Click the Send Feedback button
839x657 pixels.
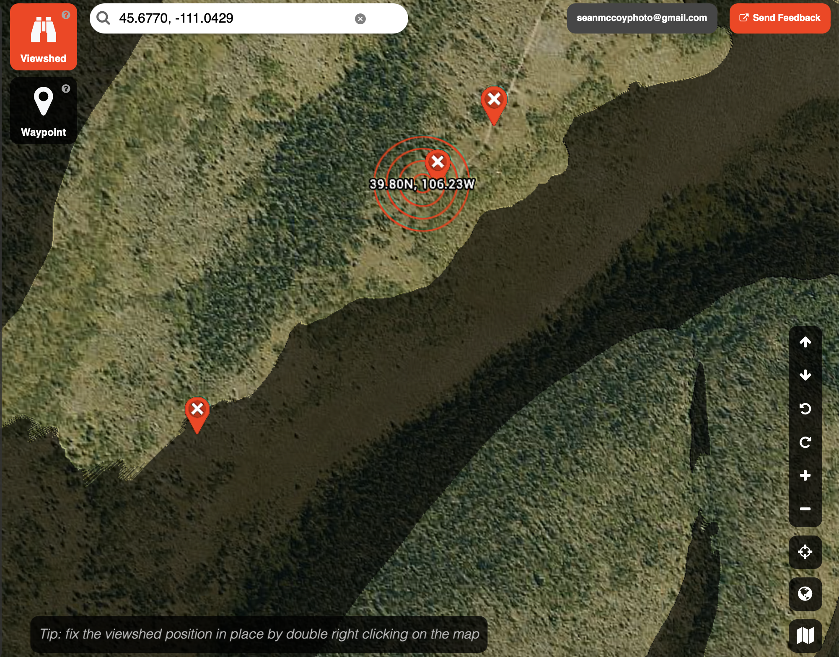pyautogui.click(x=779, y=18)
